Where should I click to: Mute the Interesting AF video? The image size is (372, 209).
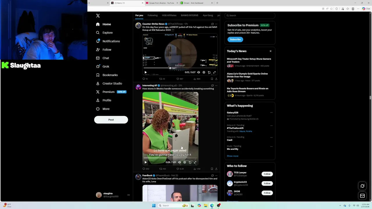tap(179, 162)
